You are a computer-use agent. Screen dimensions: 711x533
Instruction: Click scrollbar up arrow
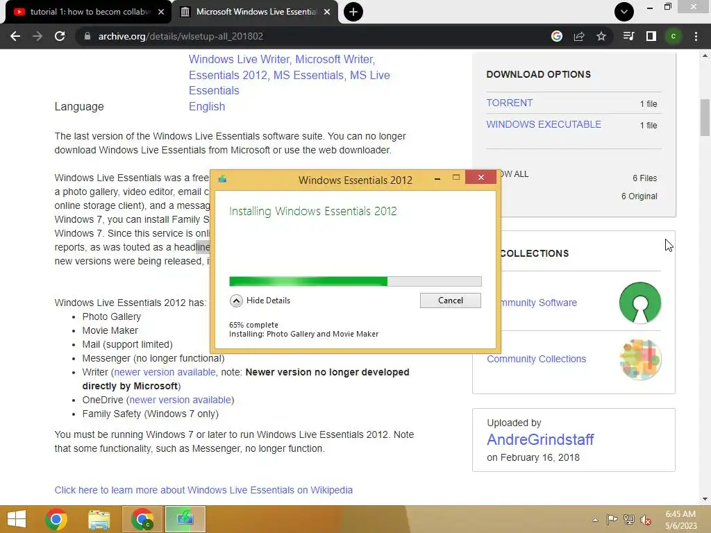705,56
